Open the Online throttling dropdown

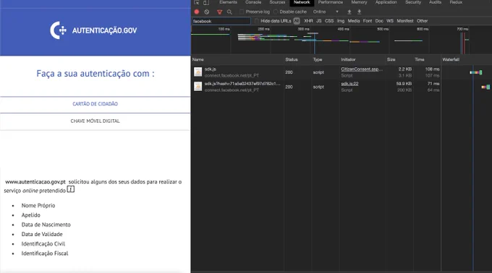pyautogui.click(x=326, y=12)
